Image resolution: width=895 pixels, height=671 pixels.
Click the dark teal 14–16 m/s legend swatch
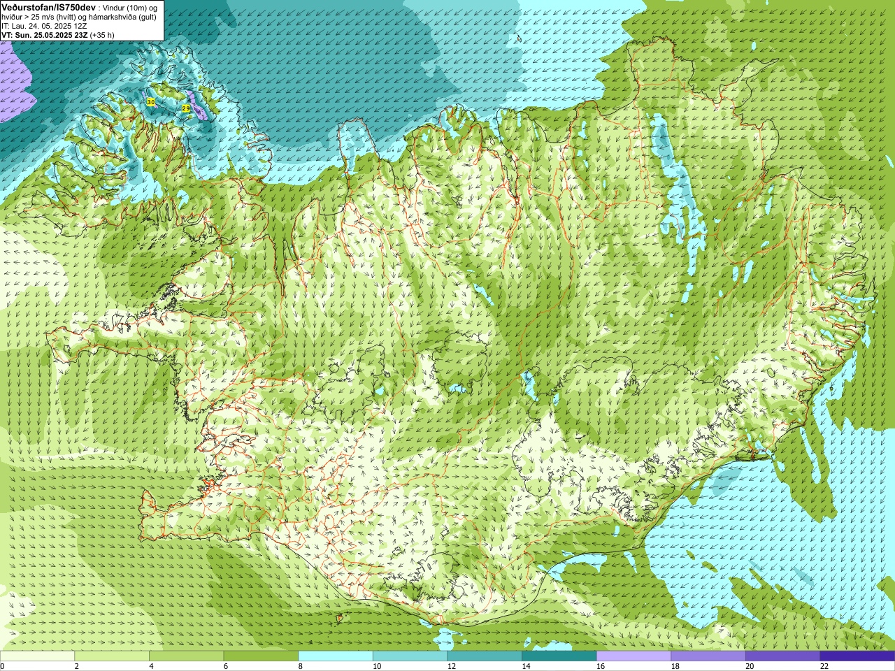[559, 656]
